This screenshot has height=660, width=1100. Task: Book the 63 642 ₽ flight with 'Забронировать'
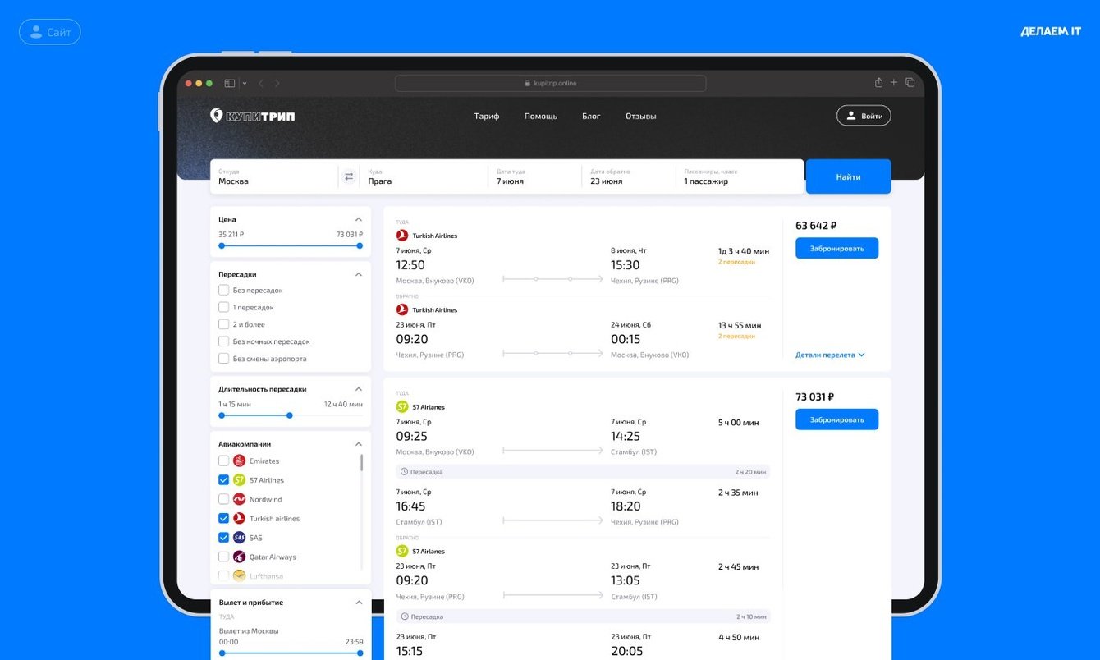pyautogui.click(x=836, y=248)
